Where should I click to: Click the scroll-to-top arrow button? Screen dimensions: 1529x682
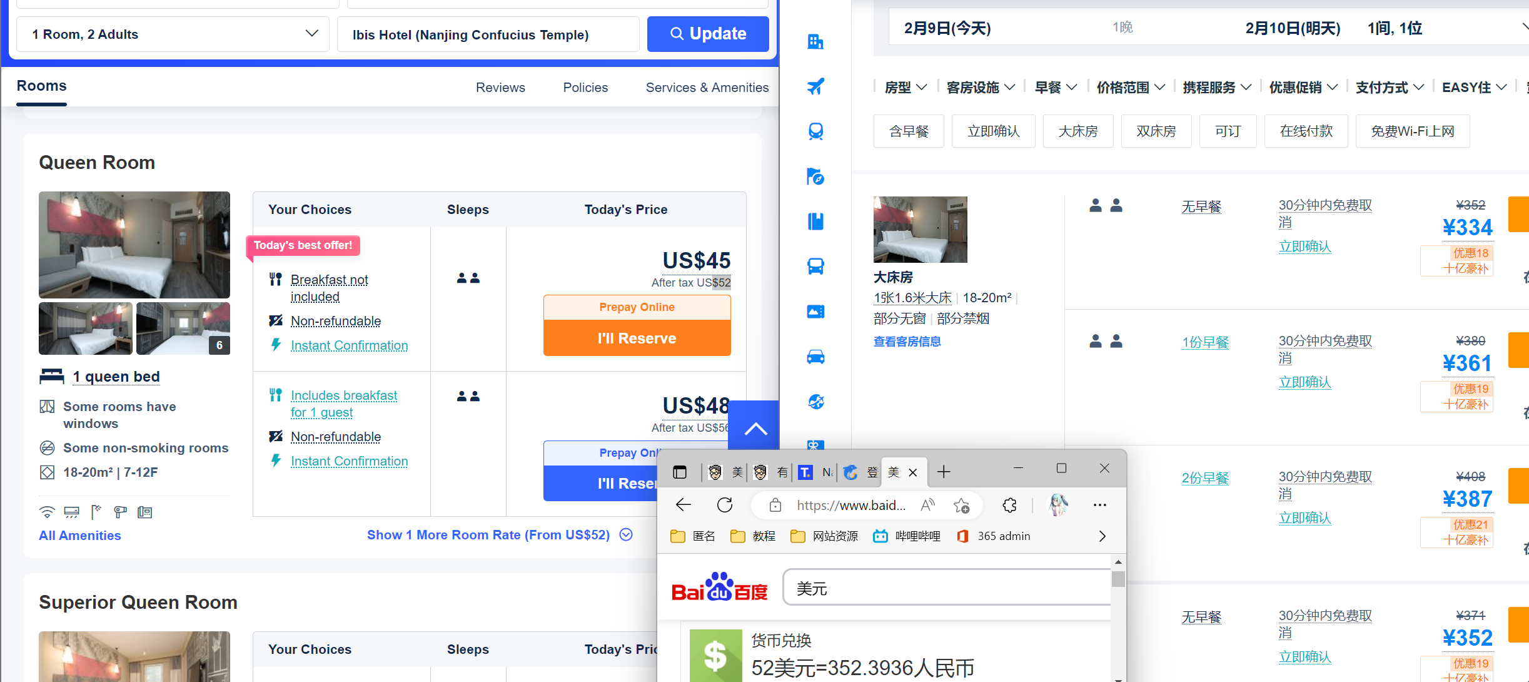pyautogui.click(x=755, y=428)
